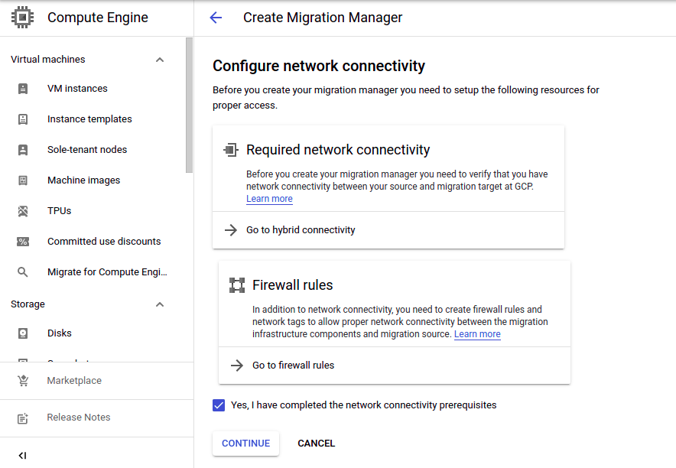Click the Machine images sidebar icon
The image size is (676, 468).
tap(23, 180)
